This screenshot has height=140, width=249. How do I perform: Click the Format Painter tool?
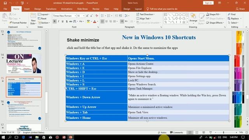coord(18,23)
